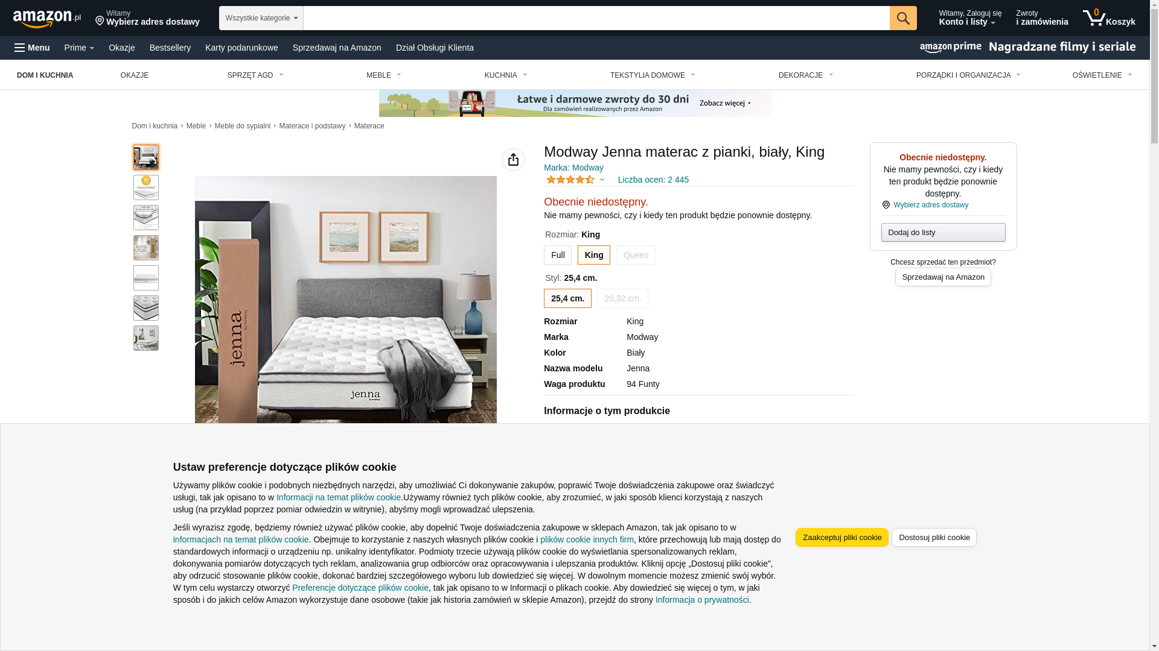Expand the Konto i listy dropdown

click(970, 18)
